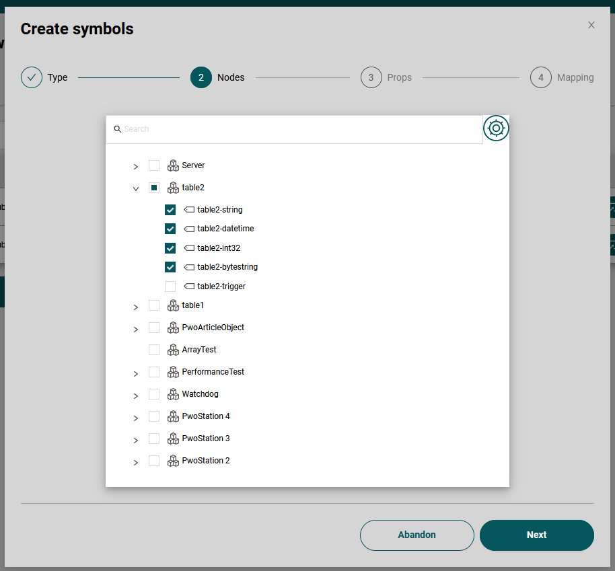Click the tag icon next to table2-trigger
This screenshot has height=571, width=615.
189,287
